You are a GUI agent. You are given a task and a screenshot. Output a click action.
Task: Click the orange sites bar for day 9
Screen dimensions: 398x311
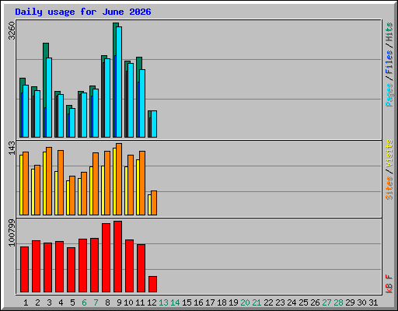(x=119, y=179)
